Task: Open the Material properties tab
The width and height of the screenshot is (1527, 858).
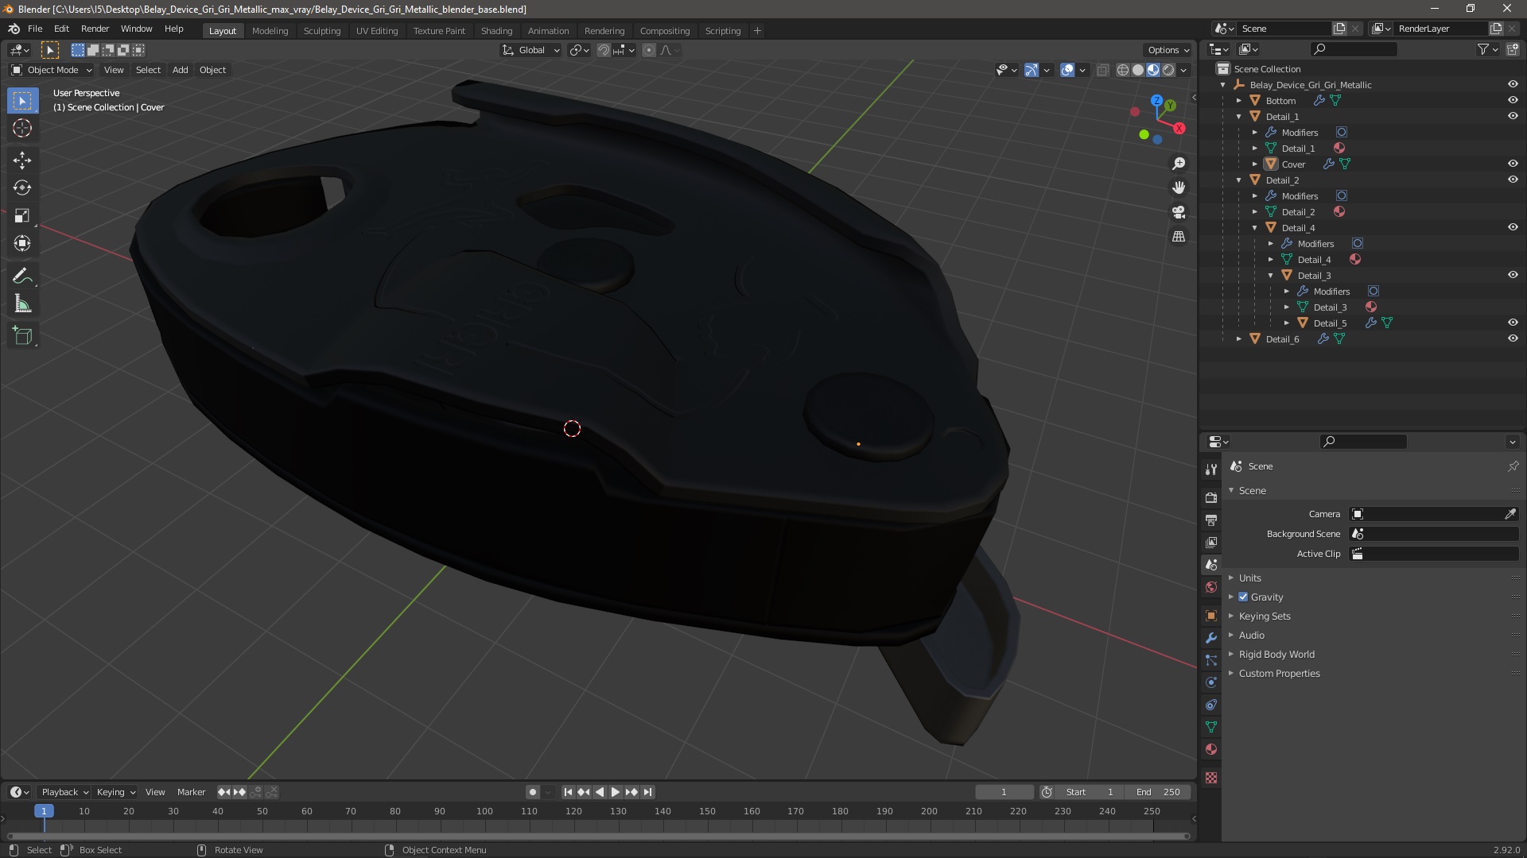Action: click(x=1211, y=749)
